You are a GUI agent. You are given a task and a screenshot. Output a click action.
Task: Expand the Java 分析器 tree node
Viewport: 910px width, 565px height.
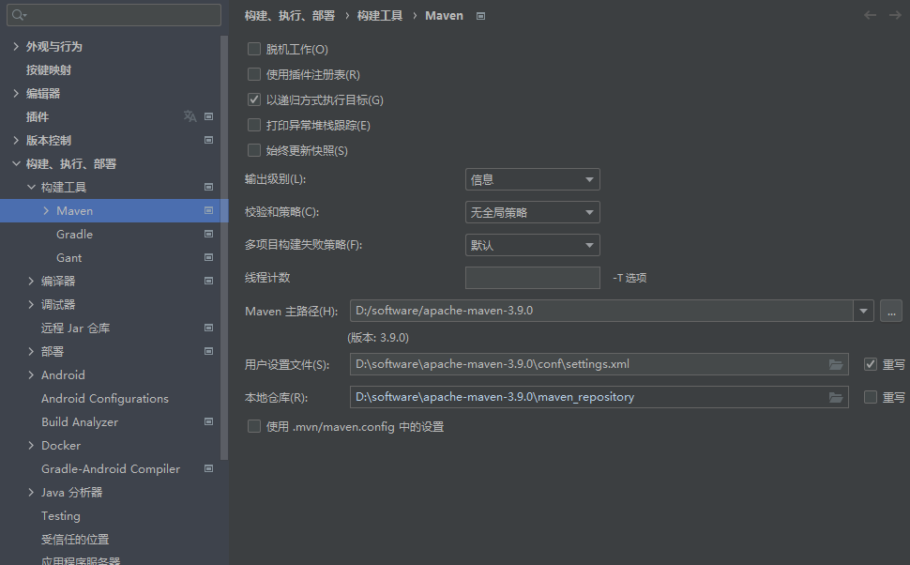click(31, 493)
